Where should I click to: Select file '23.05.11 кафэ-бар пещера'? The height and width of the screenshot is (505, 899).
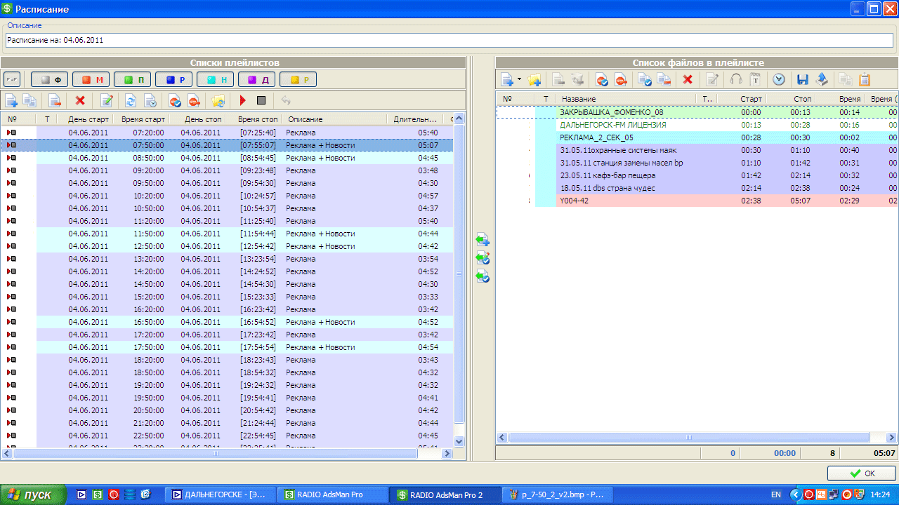pyautogui.click(x=697, y=175)
